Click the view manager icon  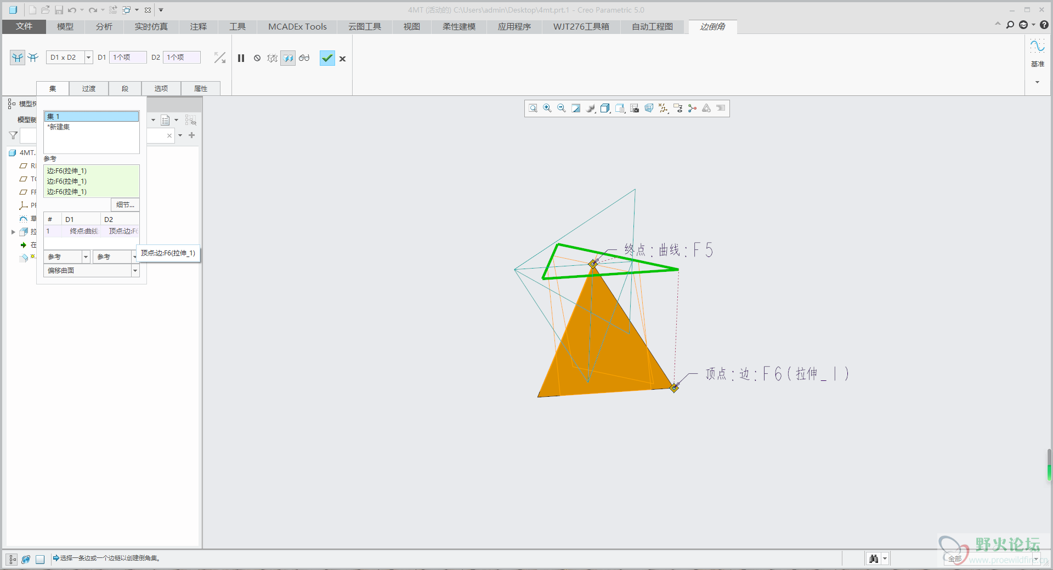pyautogui.click(x=620, y=109)
